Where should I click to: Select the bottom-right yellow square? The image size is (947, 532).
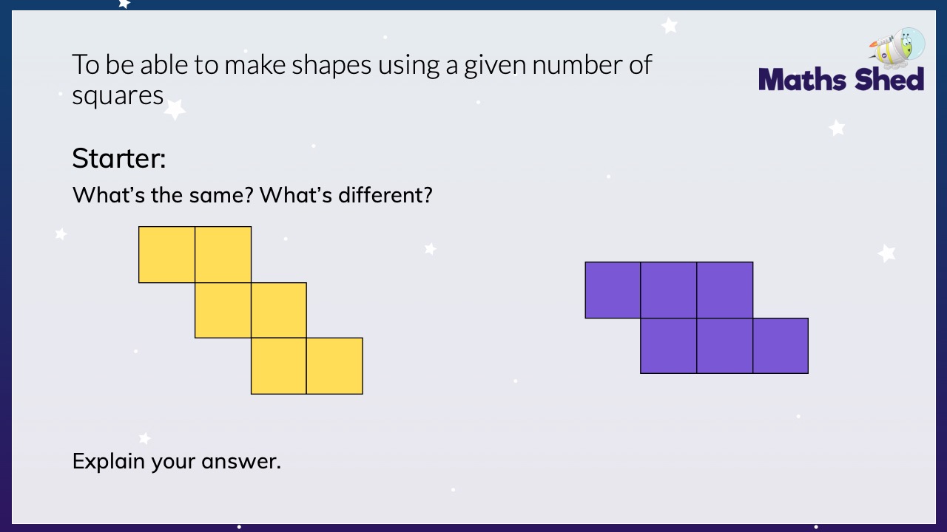(x=334, y=366)
